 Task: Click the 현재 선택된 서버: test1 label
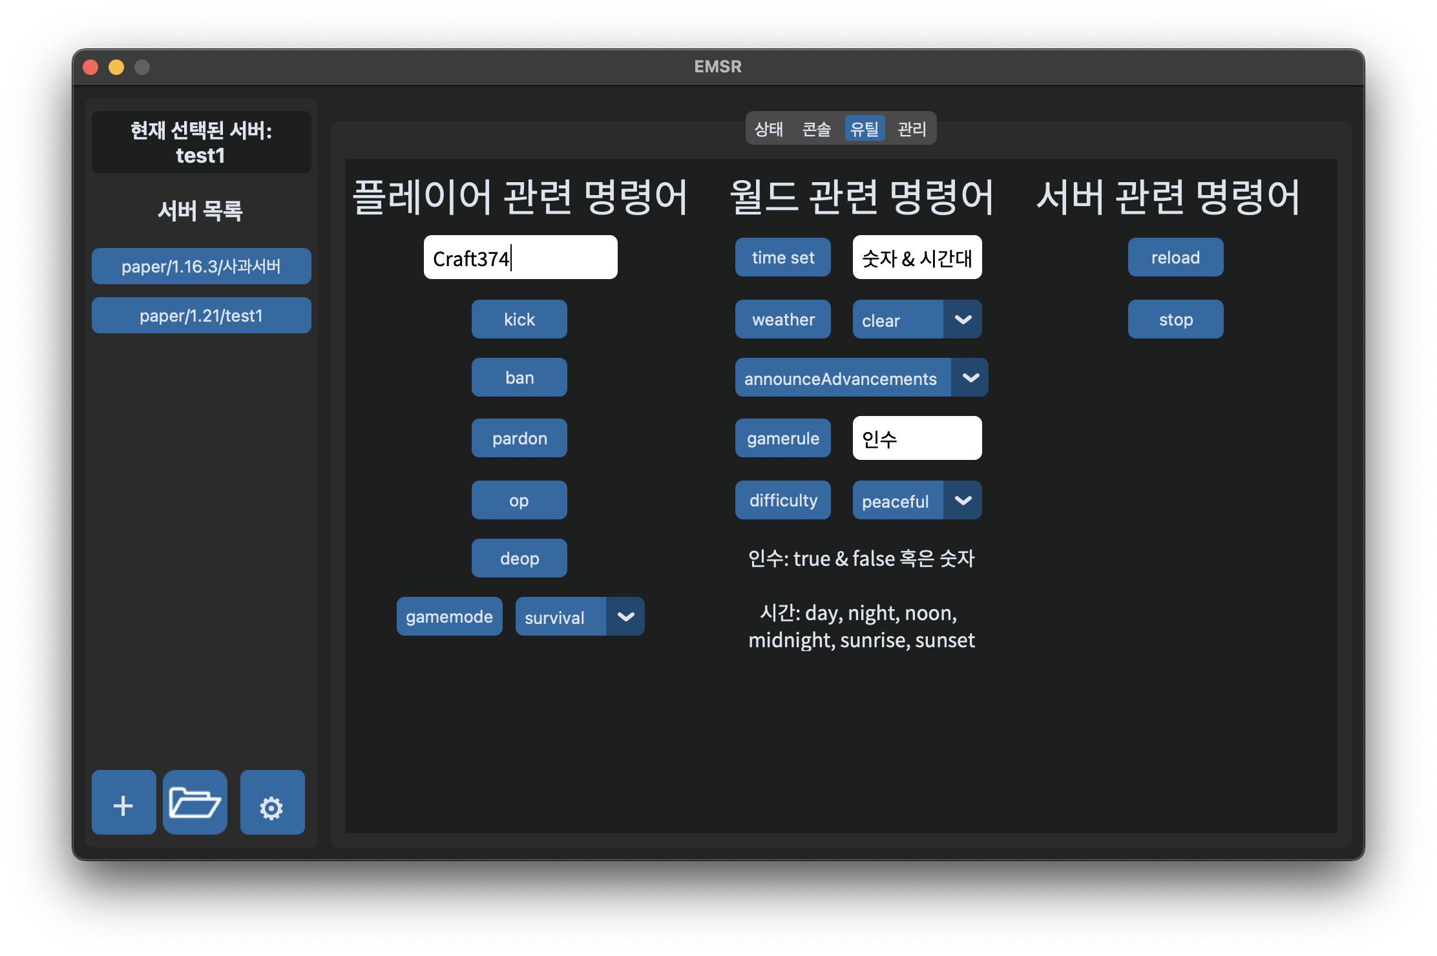(201, 142)
